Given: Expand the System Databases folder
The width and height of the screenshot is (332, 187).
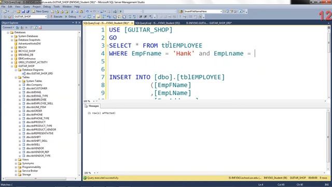Looking at the screenshot, I should (12, 36).
